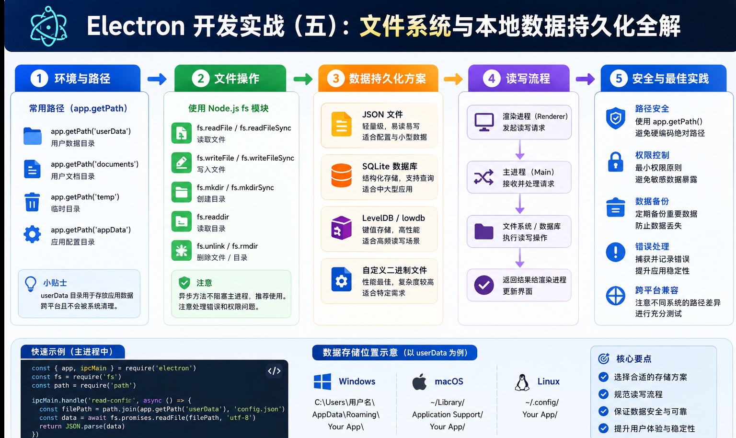
Task: Click the checkmark beside 规范读写流程
Action: 604,394
